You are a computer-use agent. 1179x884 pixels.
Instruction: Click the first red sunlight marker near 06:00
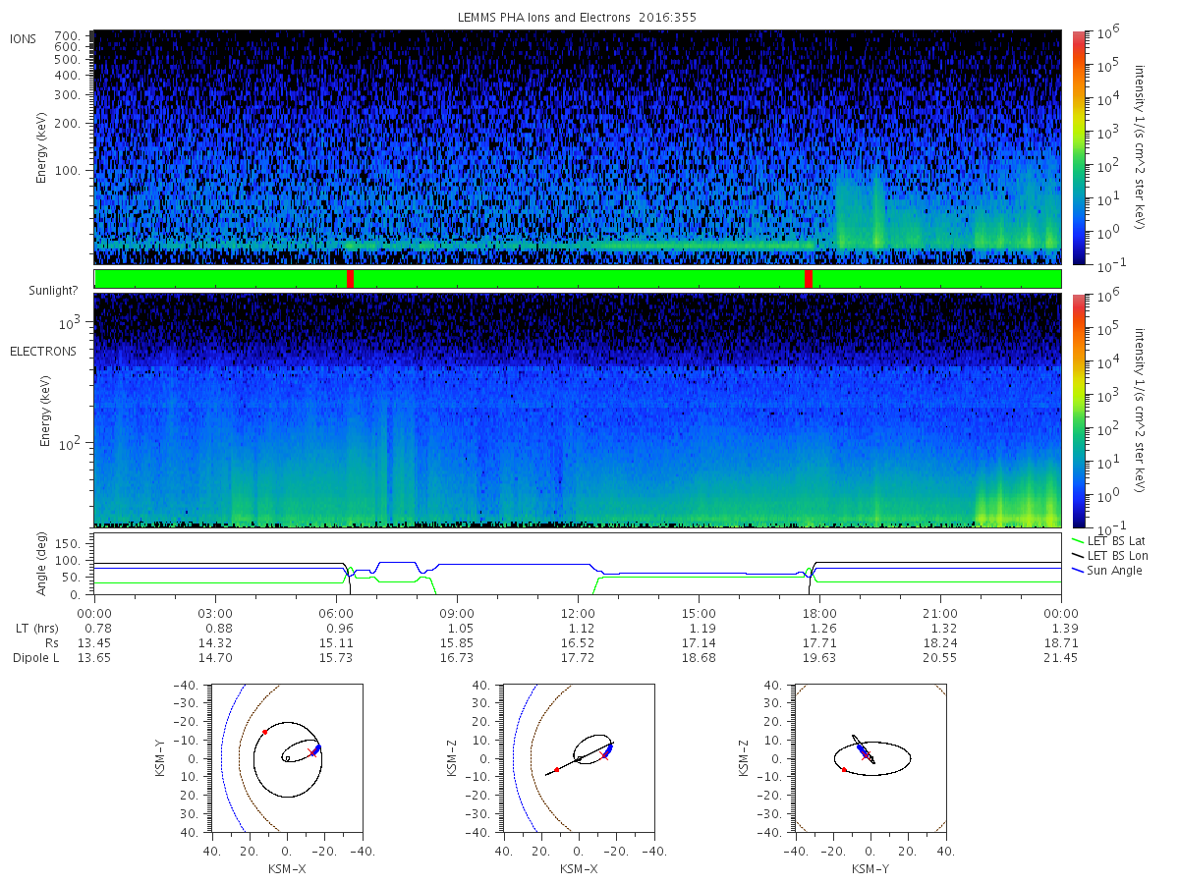point(351,279)
